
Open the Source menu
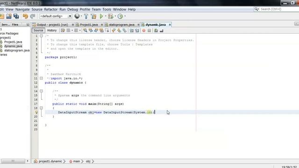[x=37, y=9]
